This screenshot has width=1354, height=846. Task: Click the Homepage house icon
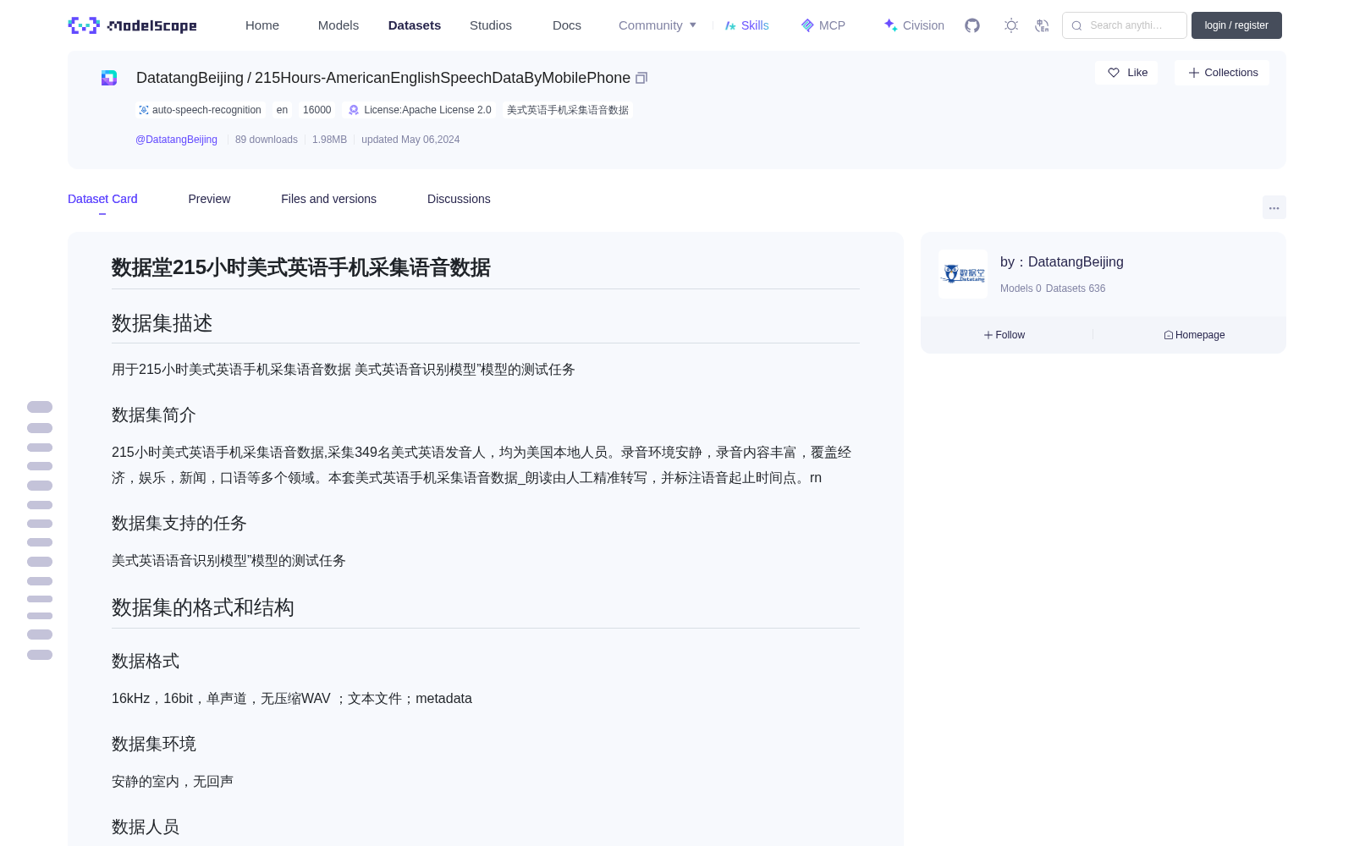(x=1169, y=335)
